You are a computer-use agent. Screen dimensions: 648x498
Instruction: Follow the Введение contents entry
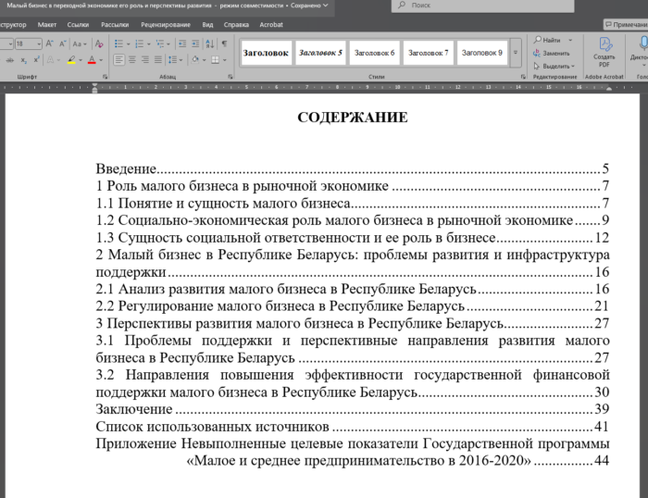coord(353,168)
